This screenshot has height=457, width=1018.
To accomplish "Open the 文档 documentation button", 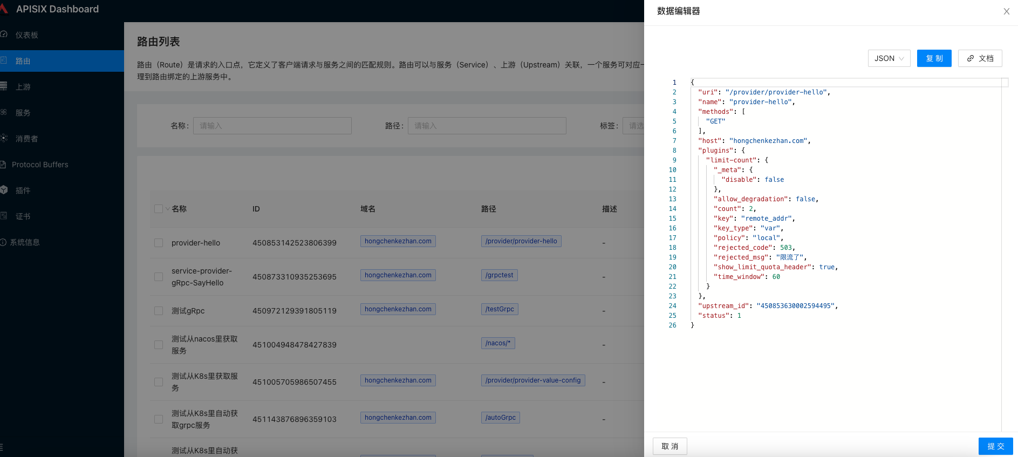I will (x=980, y=58).
